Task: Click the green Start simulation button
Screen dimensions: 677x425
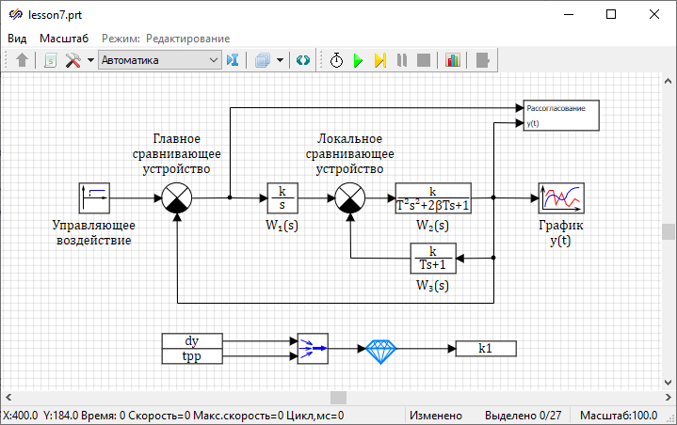Action: pos(358,60)
